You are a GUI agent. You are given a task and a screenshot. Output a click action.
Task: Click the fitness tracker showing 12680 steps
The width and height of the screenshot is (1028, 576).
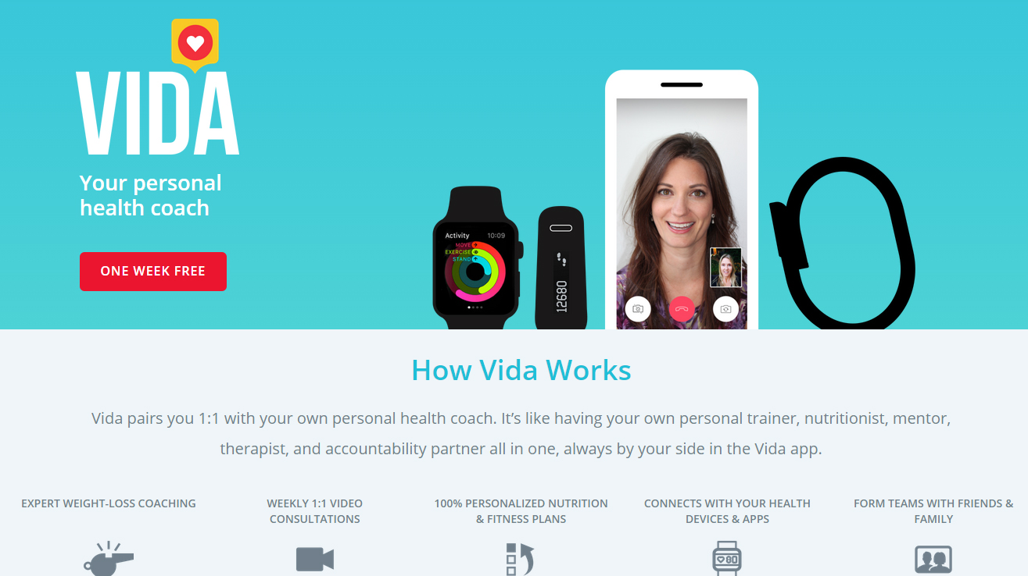click(x=561, y=268)
